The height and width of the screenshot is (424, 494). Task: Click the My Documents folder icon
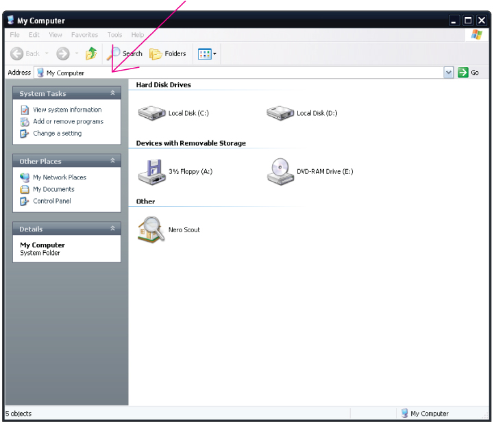pos(24,189)
